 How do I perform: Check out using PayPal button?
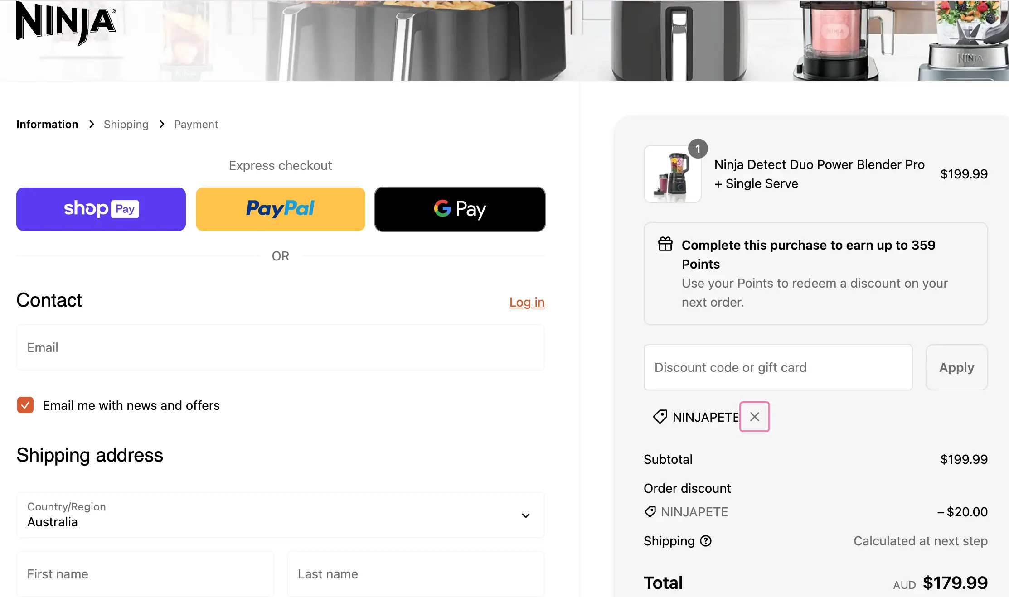click(x=280, y=209)
